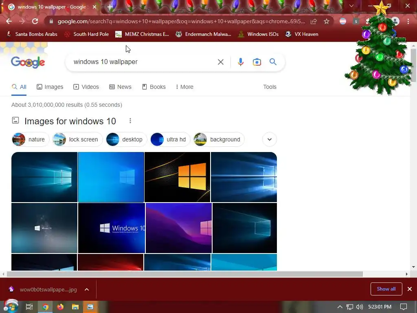Switch to the News tab

click(x=120, y=87)
